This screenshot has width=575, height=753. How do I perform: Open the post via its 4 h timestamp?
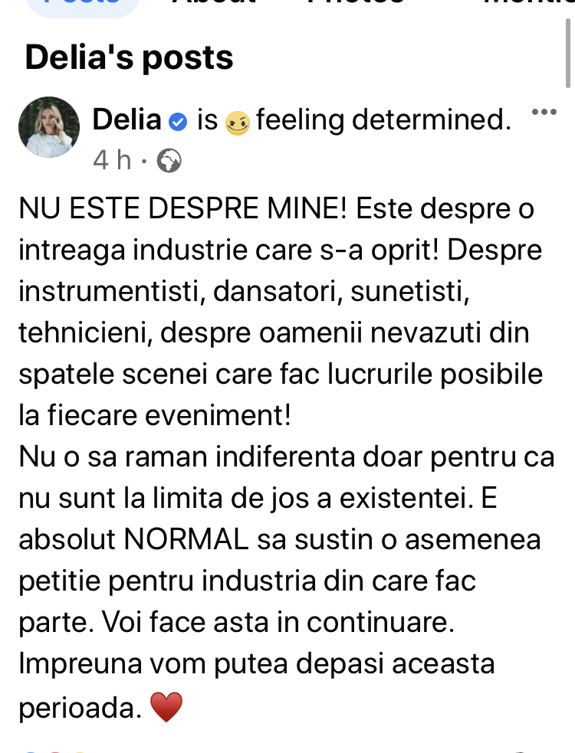(x=112, y=160)
